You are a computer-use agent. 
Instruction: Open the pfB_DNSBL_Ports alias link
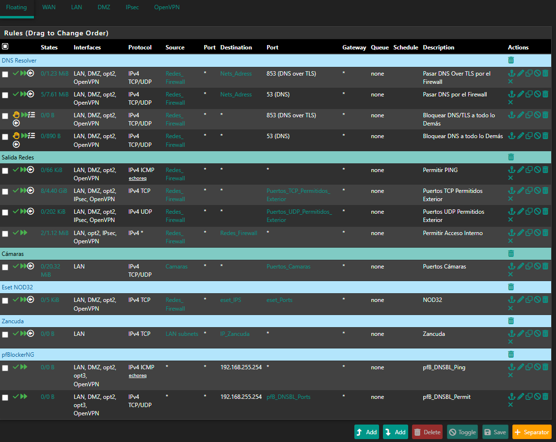288,397
